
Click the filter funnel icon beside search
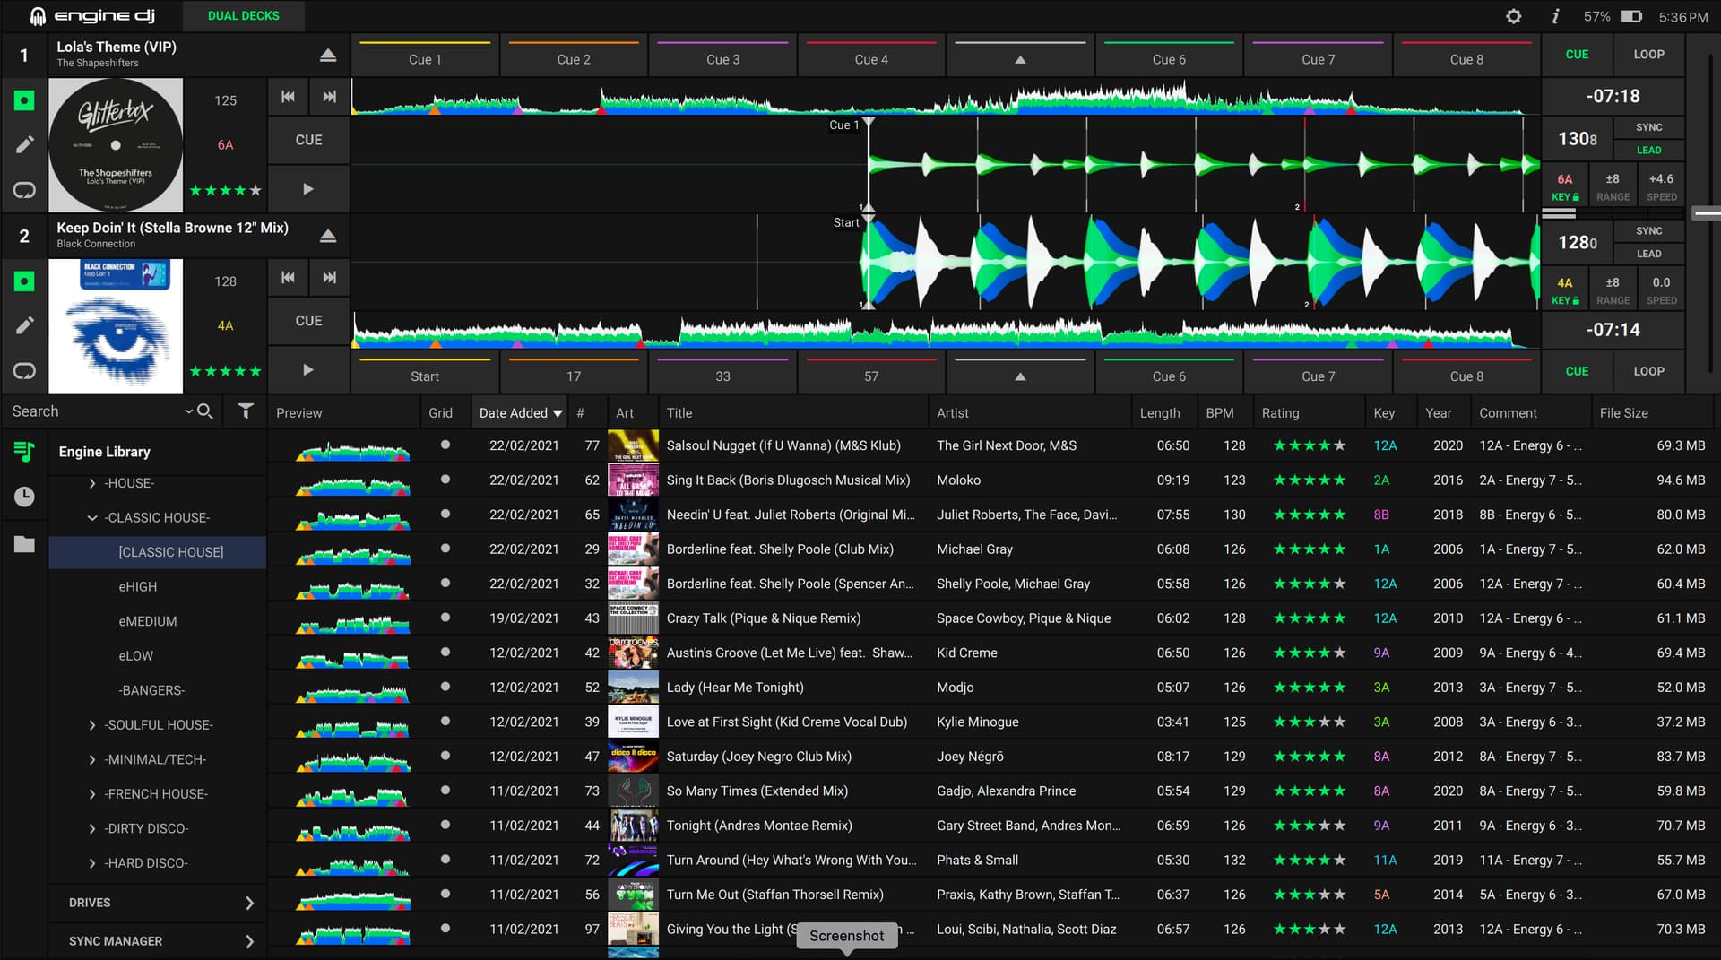coord(245,411)
